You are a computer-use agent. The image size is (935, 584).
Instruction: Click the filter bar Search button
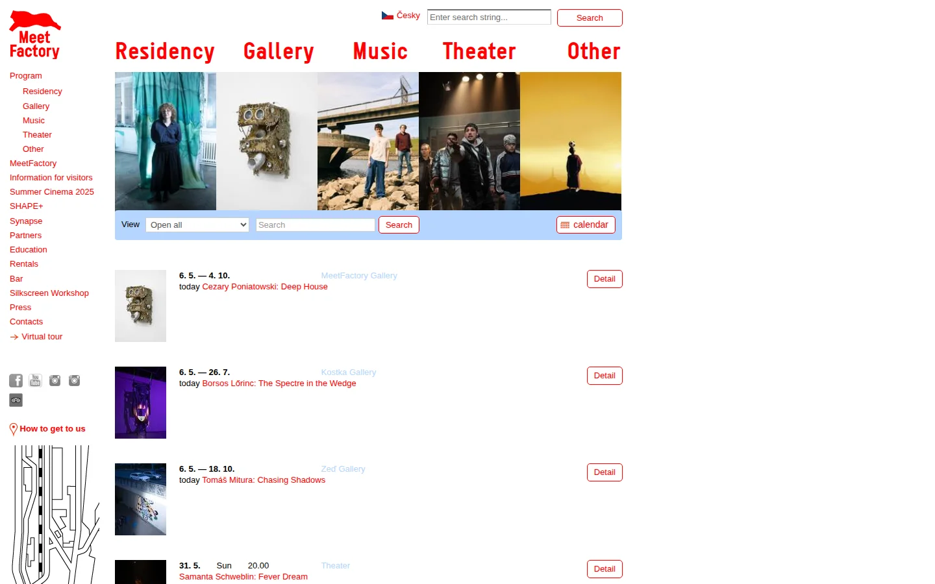[x=399, y=225]
